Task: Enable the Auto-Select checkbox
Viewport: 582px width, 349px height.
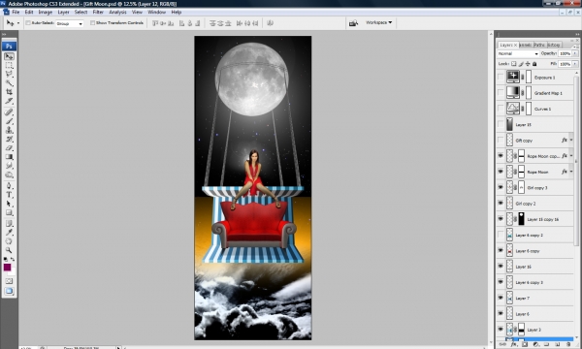Action: (28, 23)
